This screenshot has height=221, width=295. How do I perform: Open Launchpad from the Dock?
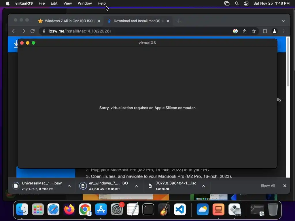[x=38, y=209]
